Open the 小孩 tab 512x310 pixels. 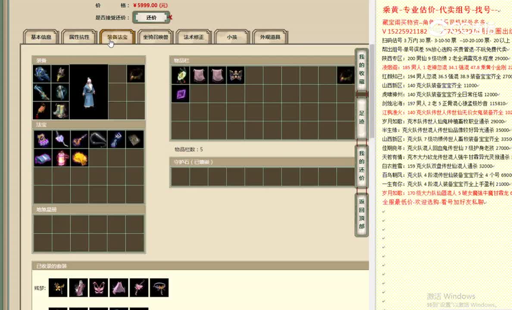tap(232, 37)
